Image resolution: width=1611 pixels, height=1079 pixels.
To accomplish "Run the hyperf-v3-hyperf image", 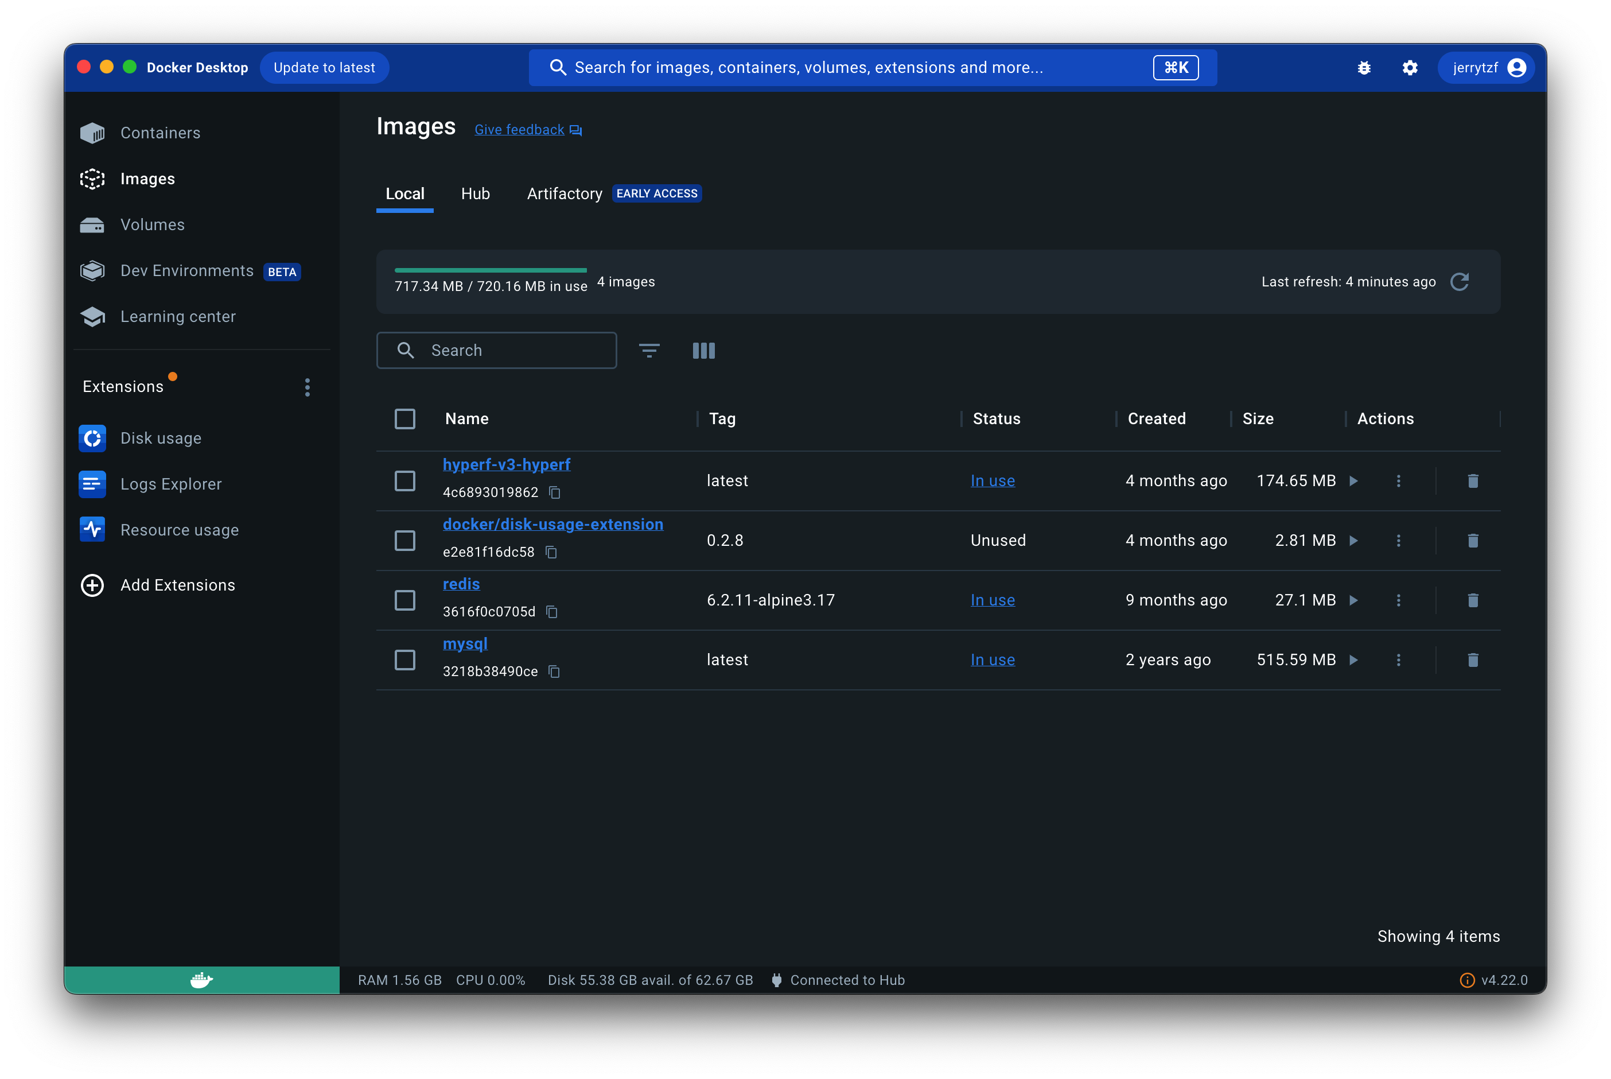I will 1353,480.
